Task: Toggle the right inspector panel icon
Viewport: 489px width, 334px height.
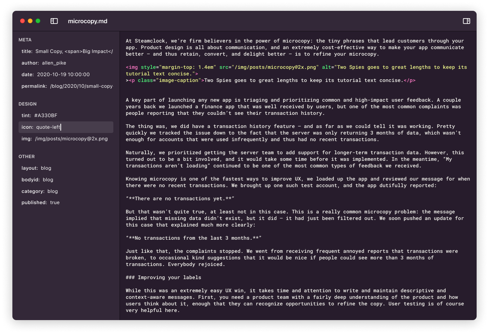Action: [x=467, y=21]
